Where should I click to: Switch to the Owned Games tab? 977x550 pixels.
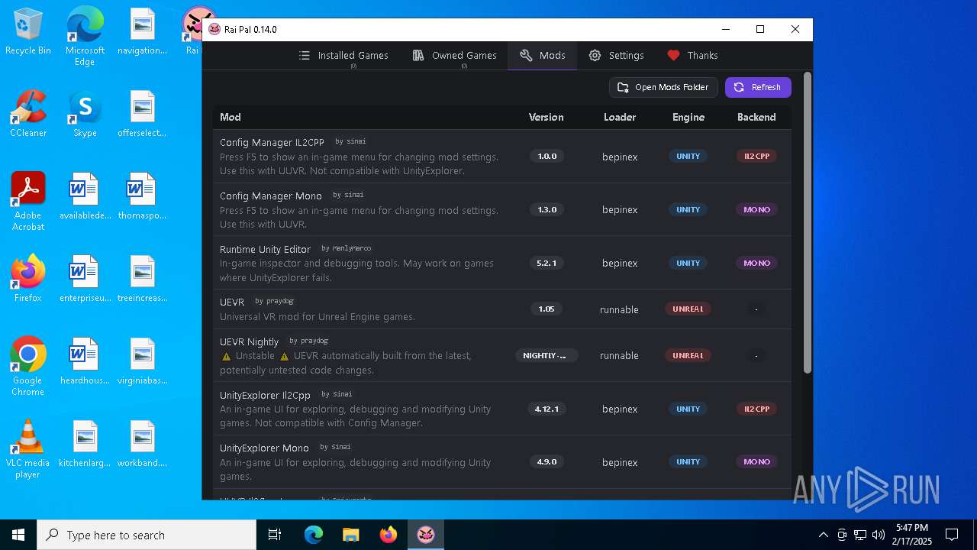click(x=455, y=56)
